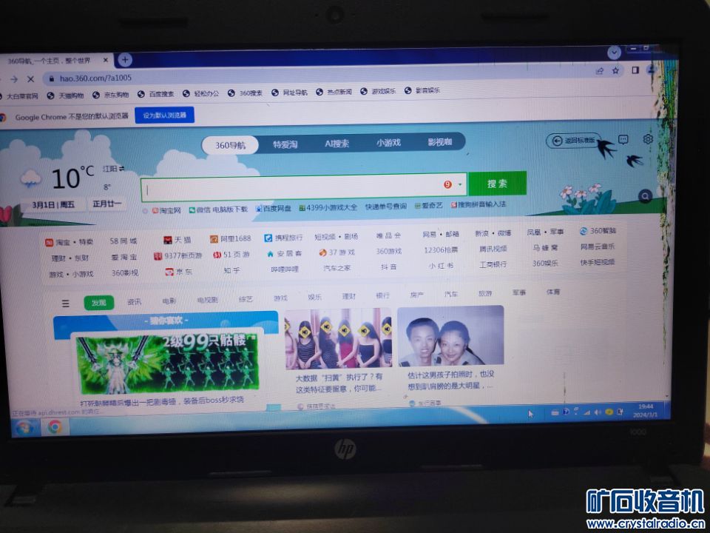
Task: Open the 360 page settings gear
Action: [x=648, y=138]
